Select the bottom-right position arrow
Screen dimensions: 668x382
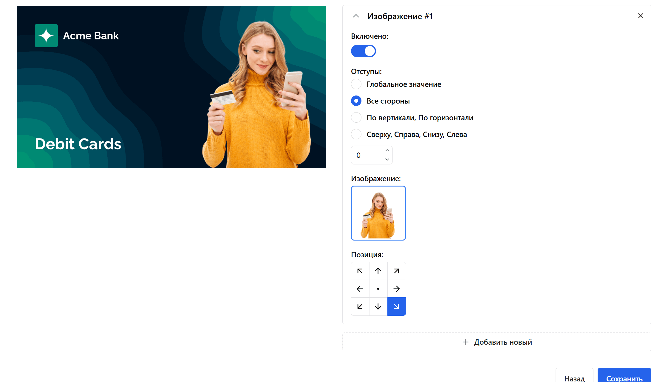coord(396,306)
